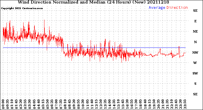Viewport: 203px width, 110px height.
Task: Click the 03:30 time label
Action: click(x=30, y=104)
